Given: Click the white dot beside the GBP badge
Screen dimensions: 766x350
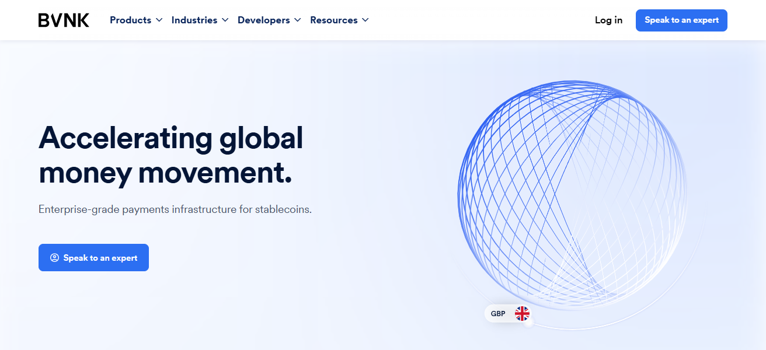Looking at the screenshot, I should click(x=529, y=323).
